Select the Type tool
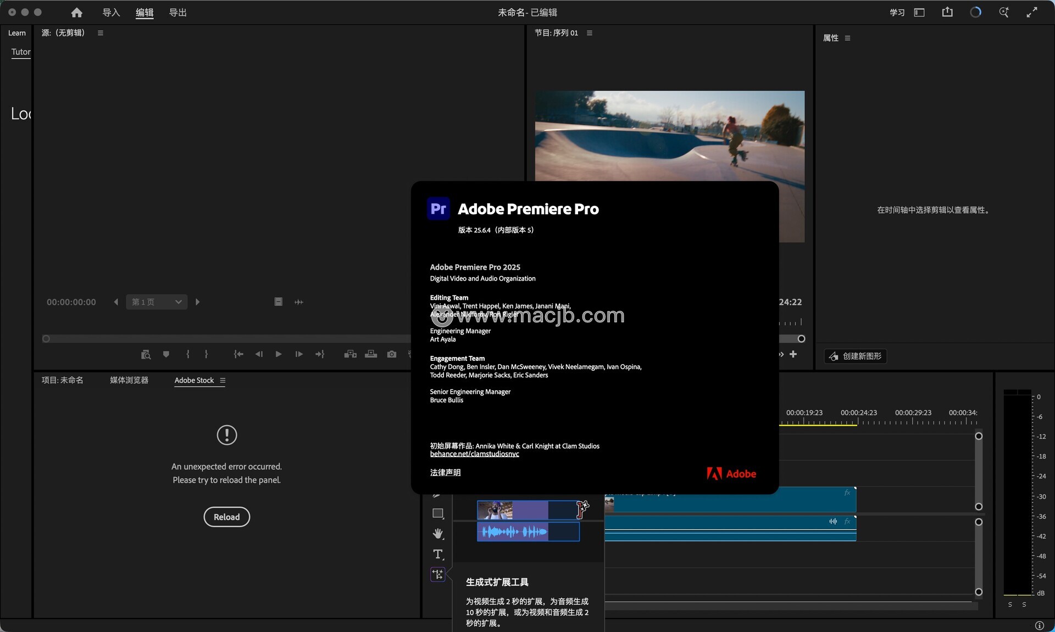Image resolution: width=1055 pixels, height=632 pixels. point(437,554)
